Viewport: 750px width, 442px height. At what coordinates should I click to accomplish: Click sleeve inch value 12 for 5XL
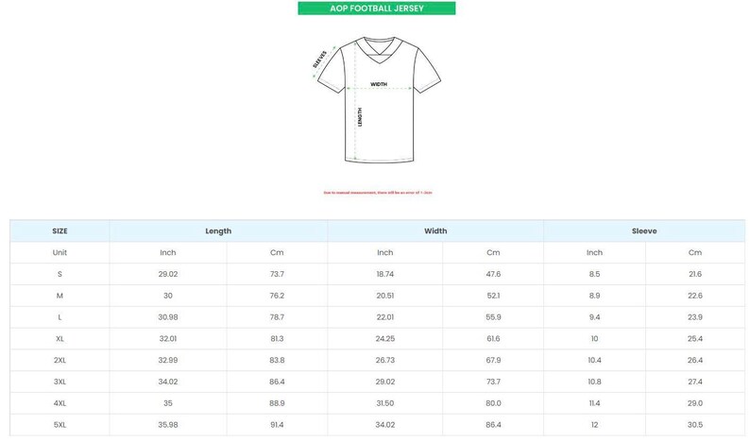(x=594, y=425)
